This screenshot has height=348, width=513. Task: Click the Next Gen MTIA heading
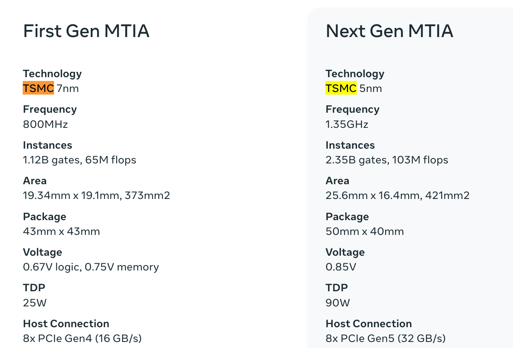[389, 31]
